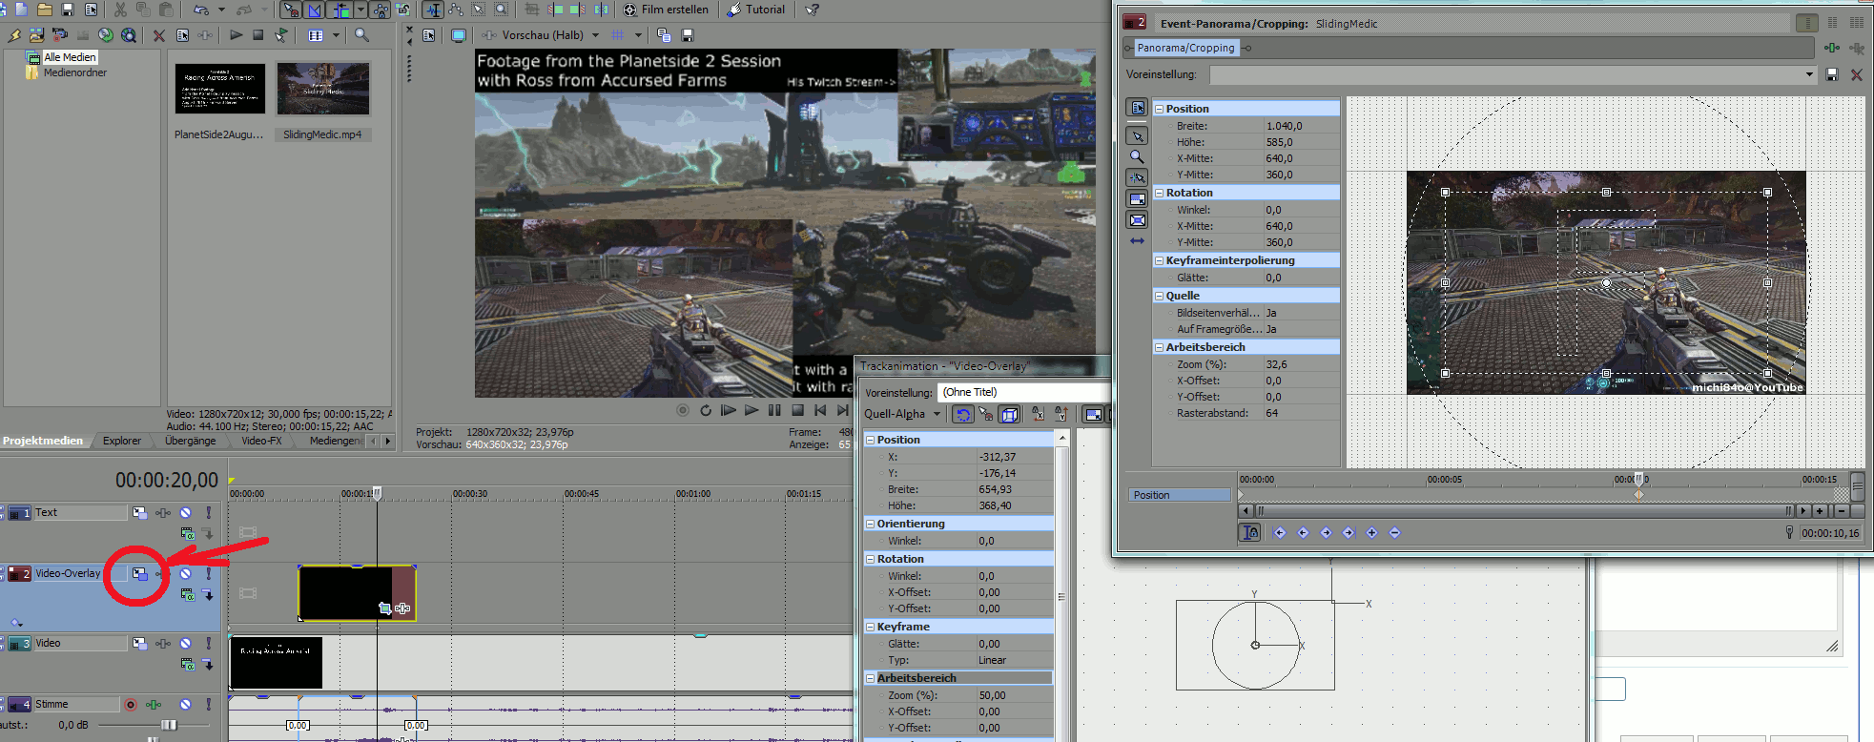Click event crop icon on Video-Overlay clip
The height and width of the screenshot is (742, 1874).
pyautogui.click(x=384, y=608)
